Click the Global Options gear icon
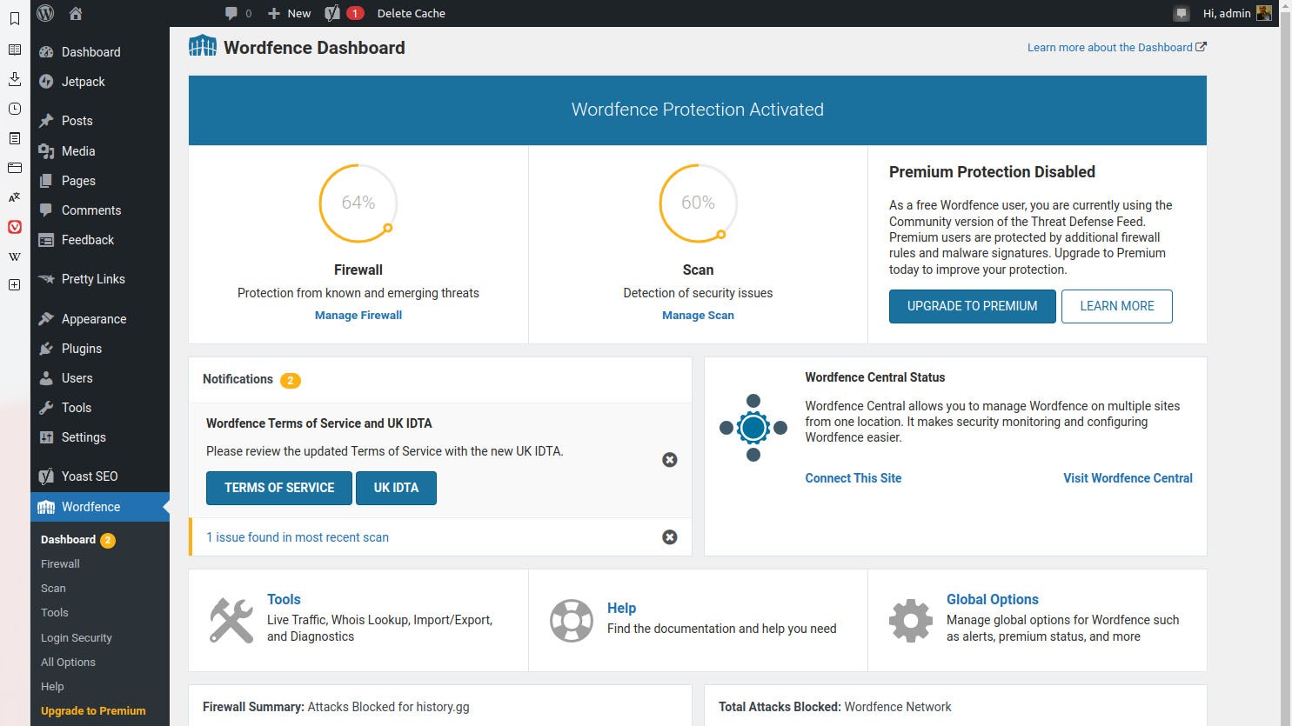Viewport: 1292px width, 726px height. 911,621
